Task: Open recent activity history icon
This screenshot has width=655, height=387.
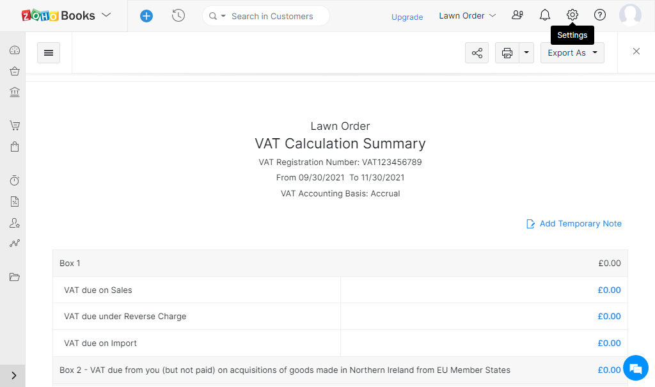Action: 178,16
